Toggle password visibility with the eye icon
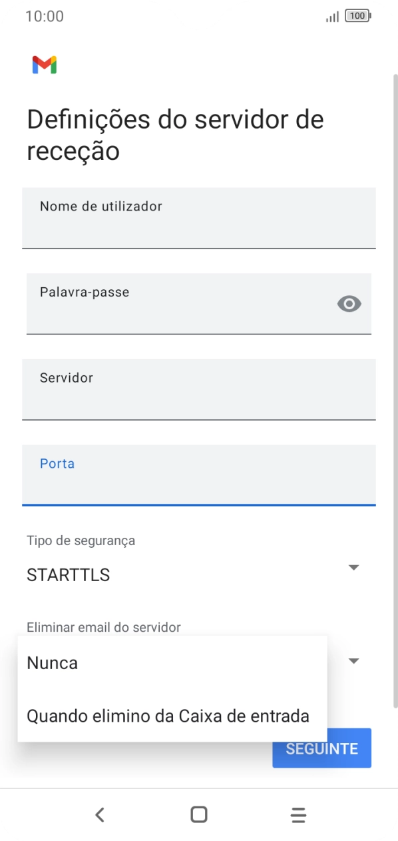 click(x=349, y=304)
